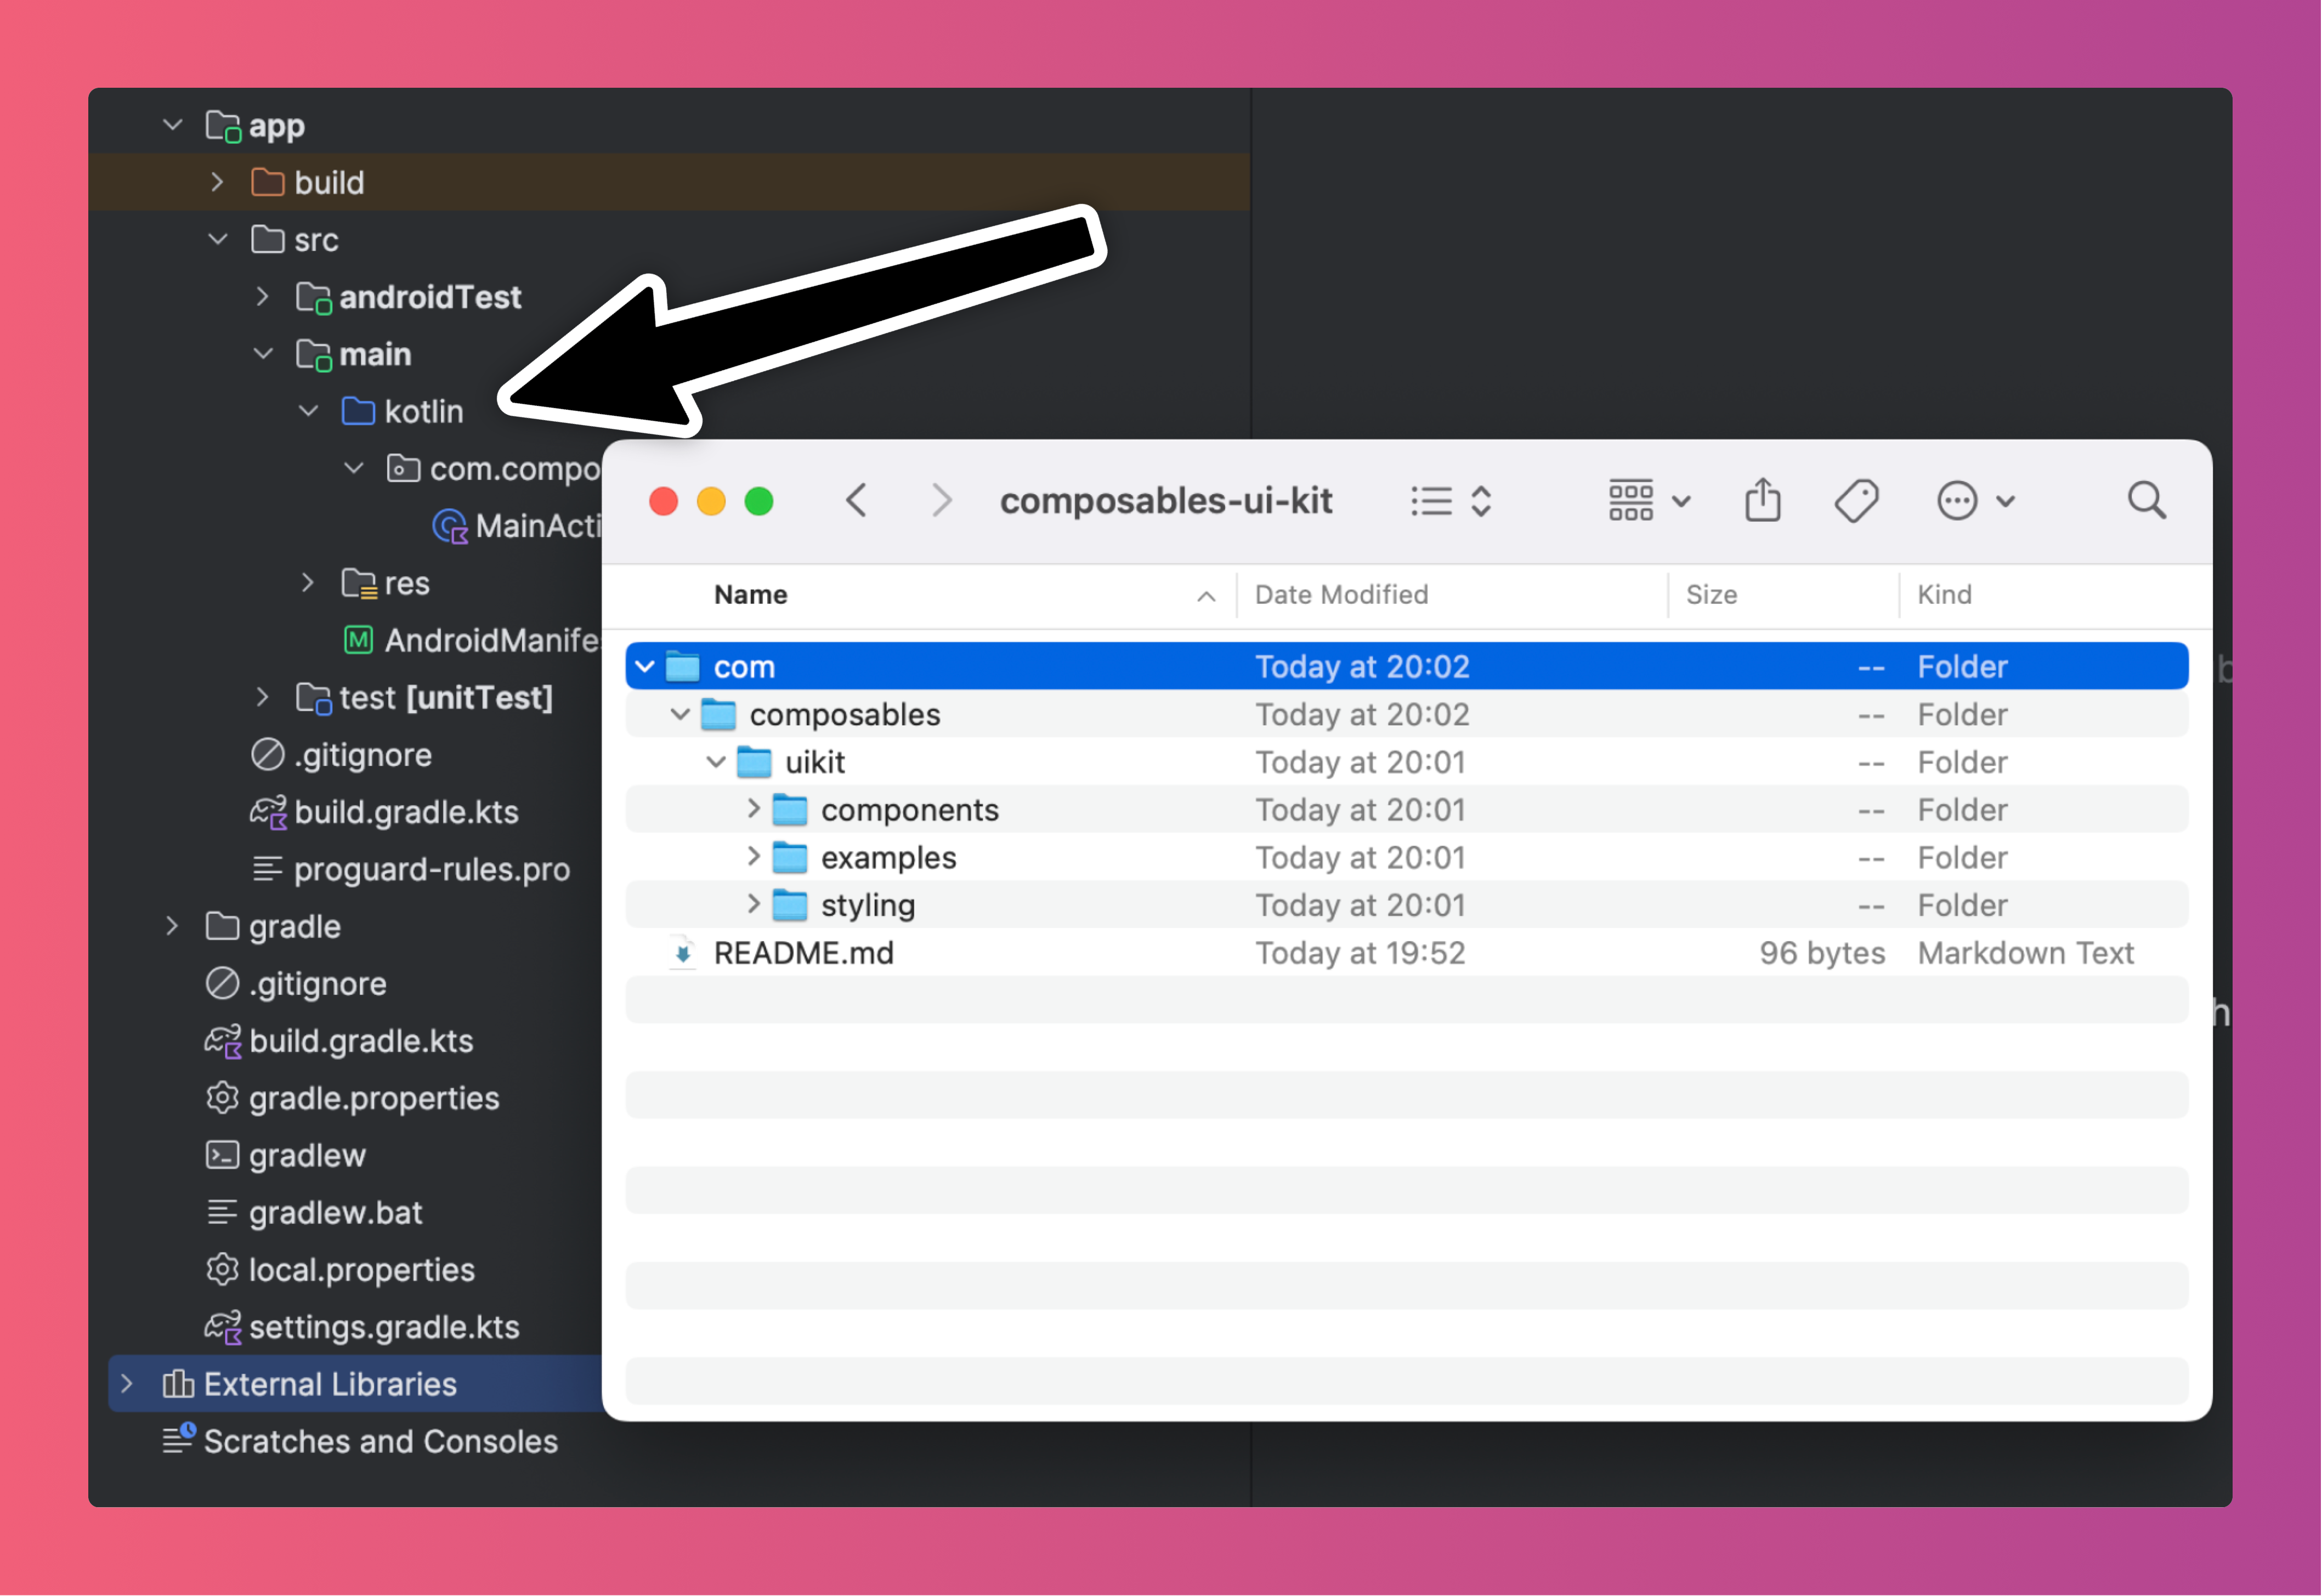2322x1596 pixels.
Task: Go back in Finder navigation
Action: pos(856,500)
